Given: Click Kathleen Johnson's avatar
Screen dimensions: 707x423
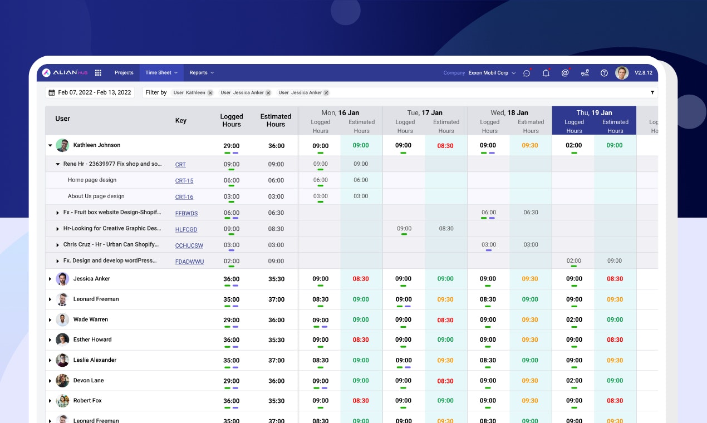Looking at the screenshot, I should pyautogui.click(x=62, y=145).
